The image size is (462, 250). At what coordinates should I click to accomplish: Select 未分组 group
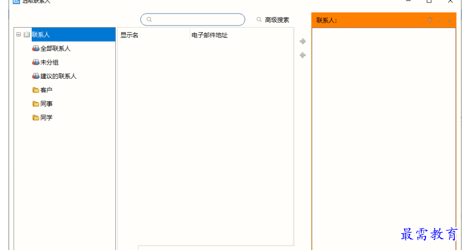tap(49, 62)
